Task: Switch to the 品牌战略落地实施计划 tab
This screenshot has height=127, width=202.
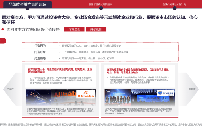Action: [x=174, y=4]
